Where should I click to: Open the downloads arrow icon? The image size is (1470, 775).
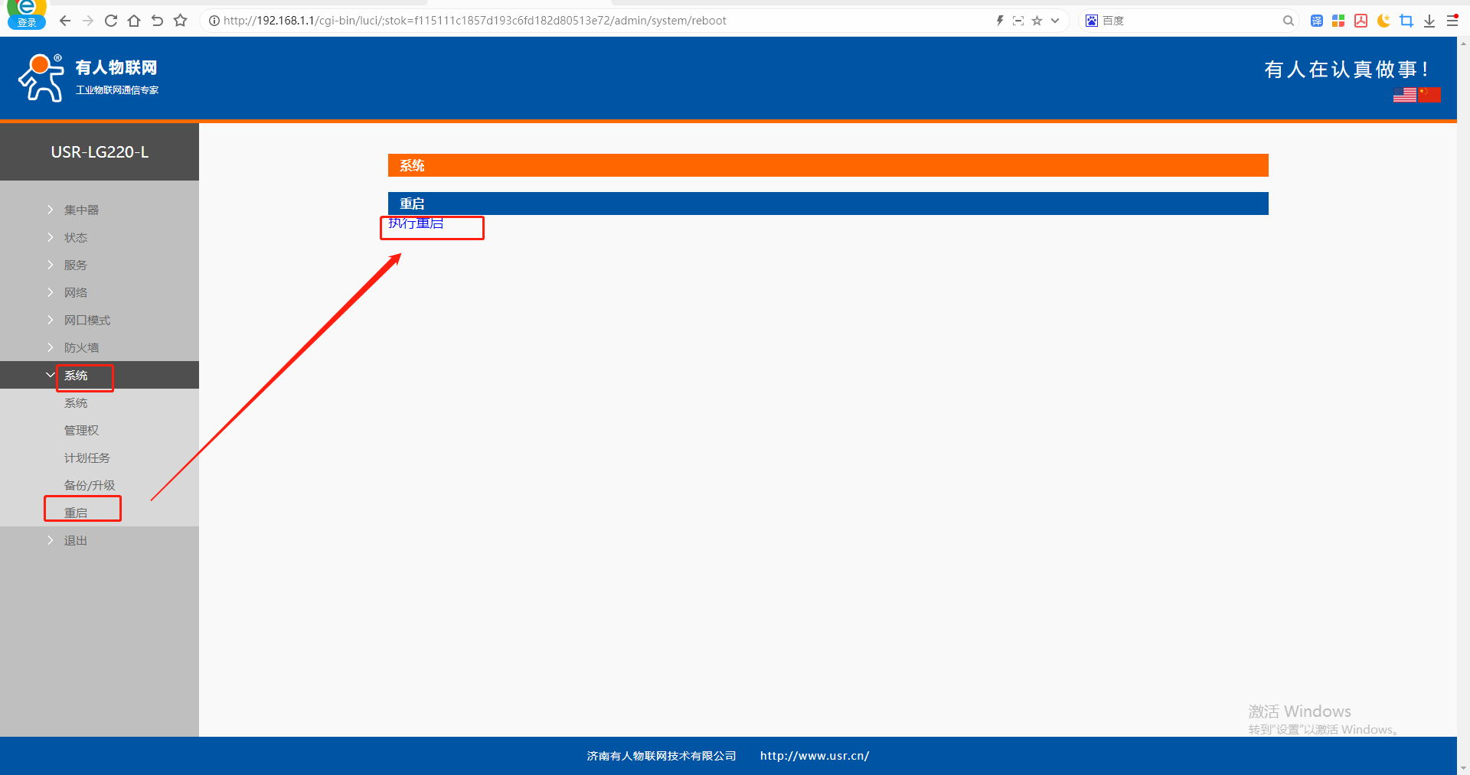pyautogui.click(x=1429, y=21)
